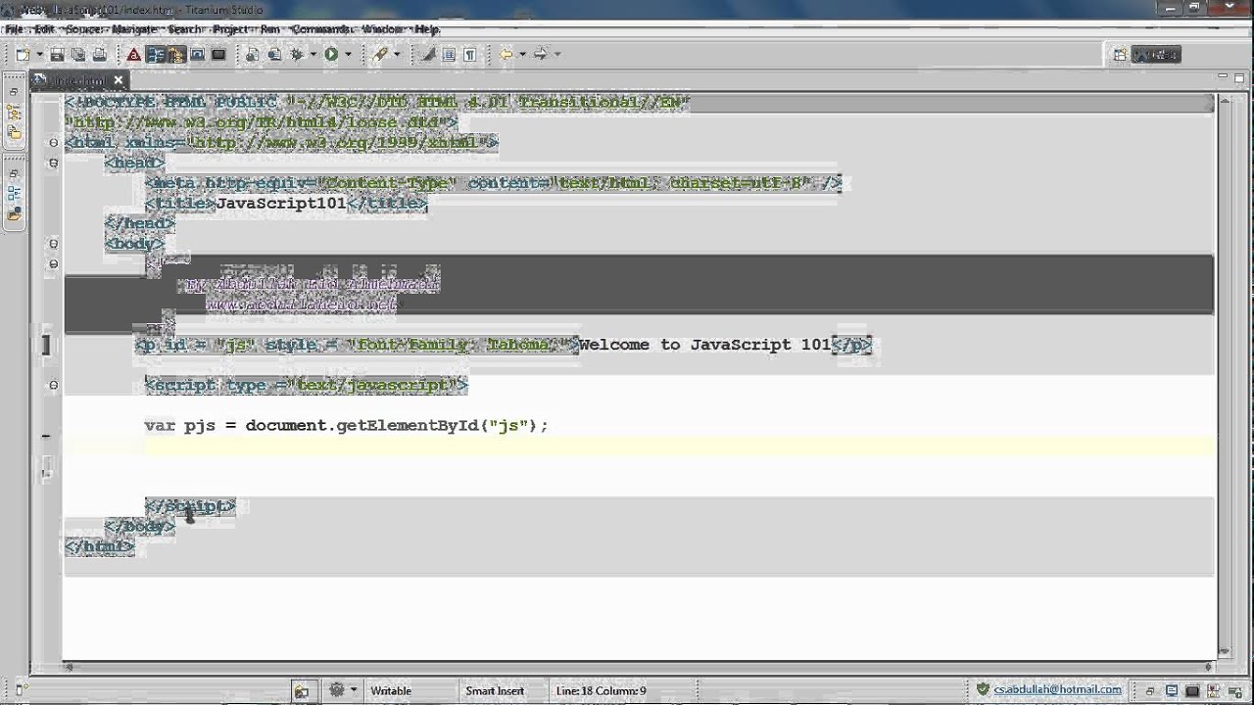Screen dimensions: 1254x705
Task: Click the orange hierarchy toolbar icon
Action: (176, 55)
